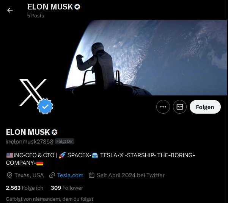Open the X logo profile picture

coord(33,92)
